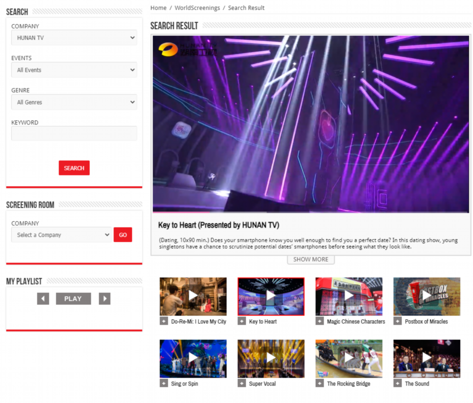The width and height of the screenshot is (473, 403).
Task: Add Magic Chinese Characters to playlist
Action: click(x=319, y=321)
